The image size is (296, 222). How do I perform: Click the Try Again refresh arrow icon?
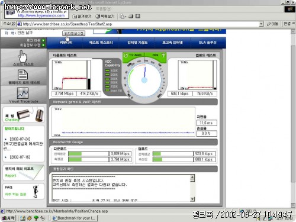point(126,56)
